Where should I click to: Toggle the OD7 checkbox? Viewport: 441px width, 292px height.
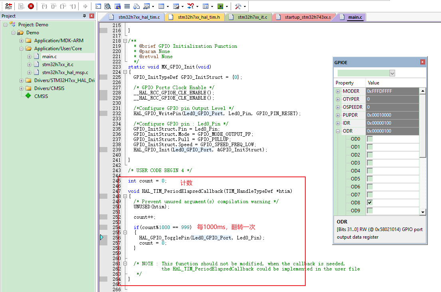(370, 194)
